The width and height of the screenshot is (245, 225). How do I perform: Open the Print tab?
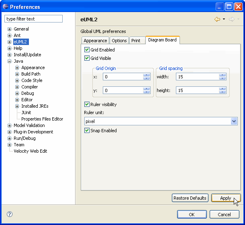136,41
